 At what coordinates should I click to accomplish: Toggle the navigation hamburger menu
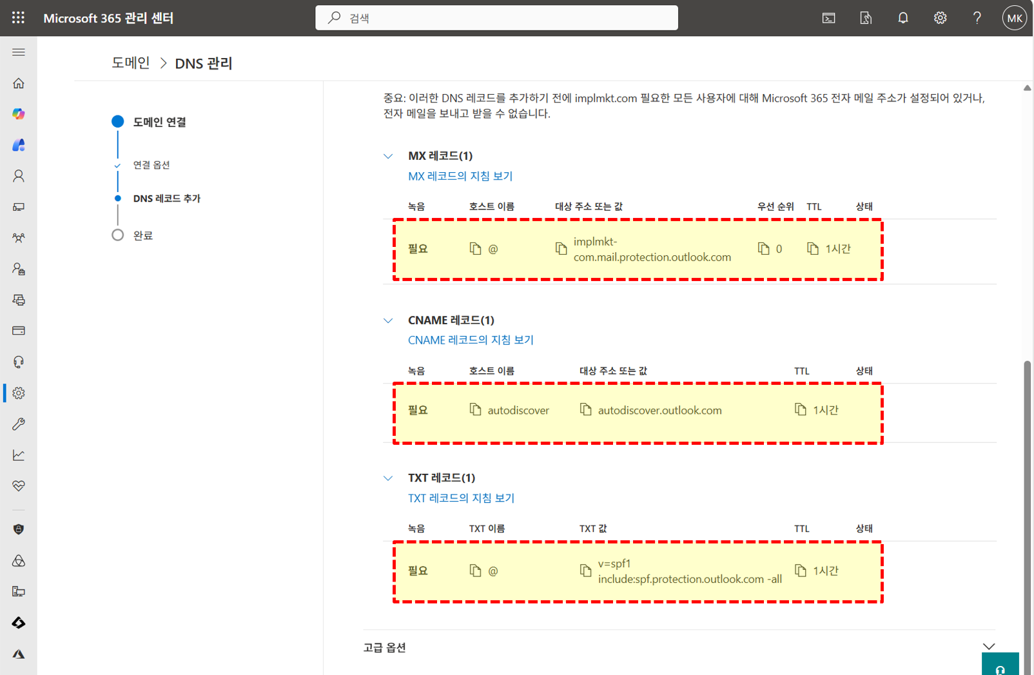(x=19, y=52)
